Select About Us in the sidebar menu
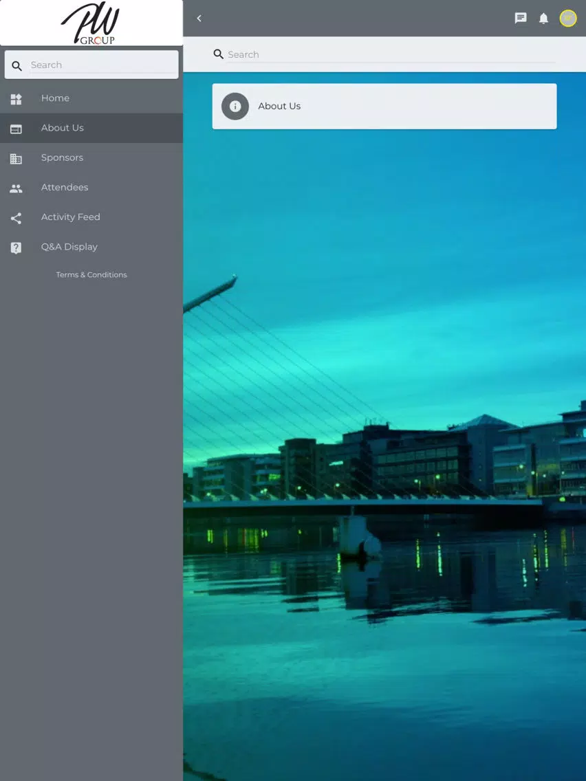This screenshot has width=586, height=781. 91,128
